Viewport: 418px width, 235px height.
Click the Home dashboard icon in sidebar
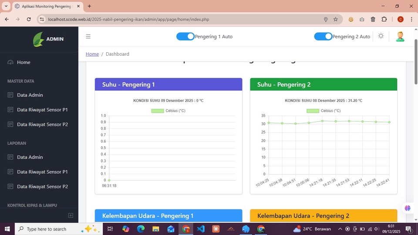pos(10,62)
